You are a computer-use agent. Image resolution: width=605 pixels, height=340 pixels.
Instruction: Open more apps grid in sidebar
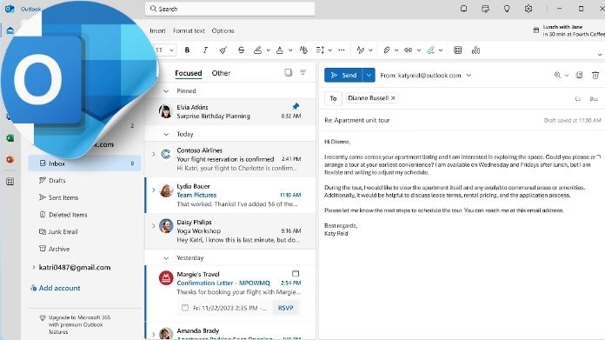pyautogui.click(x=10, y=182)
